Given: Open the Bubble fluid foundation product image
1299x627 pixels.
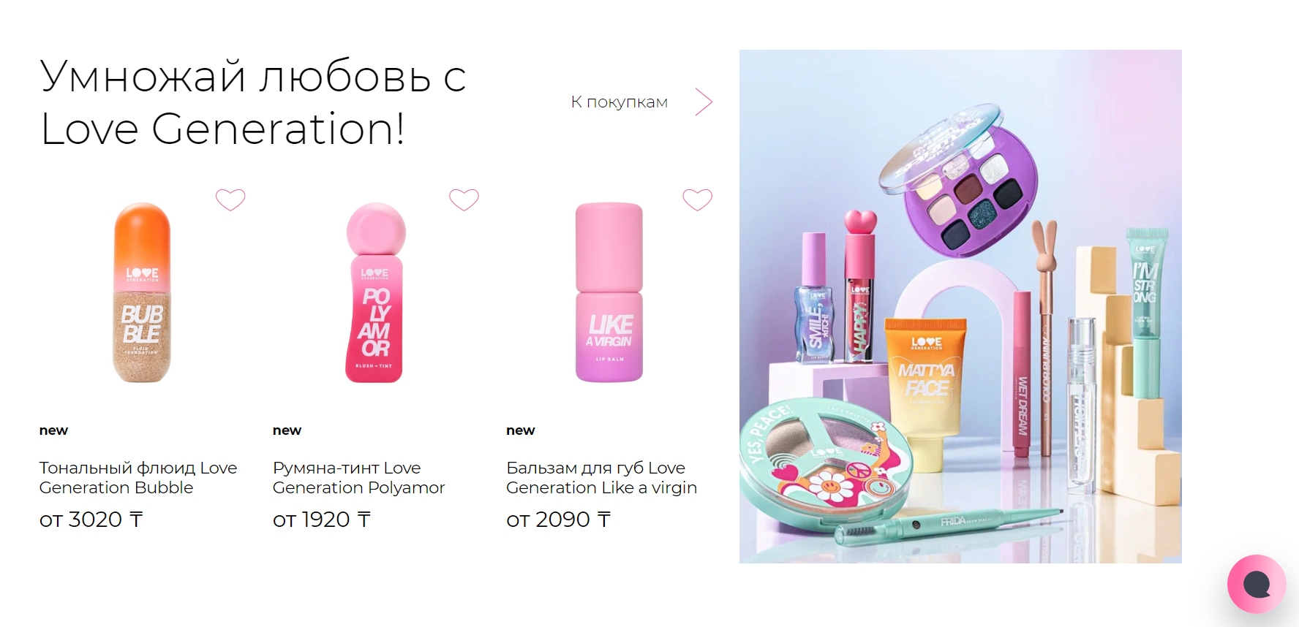Looking at the screenshot, I should (142, 292).
